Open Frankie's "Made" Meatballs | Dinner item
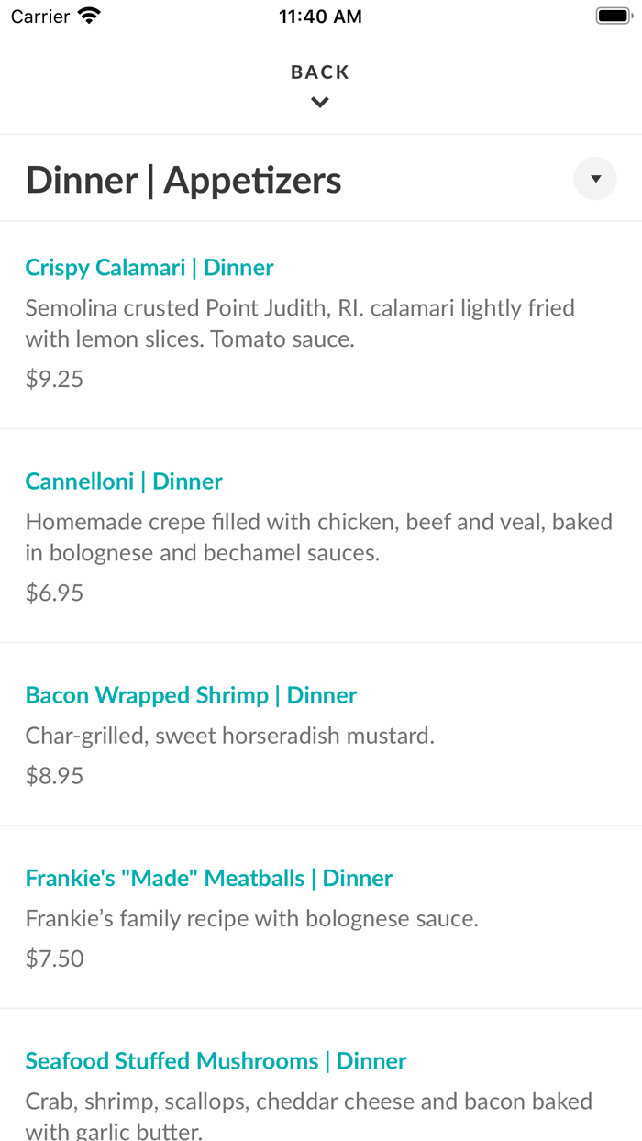Image resolution: width=642 pixels, height=1141 pixels. coord(209,878)
